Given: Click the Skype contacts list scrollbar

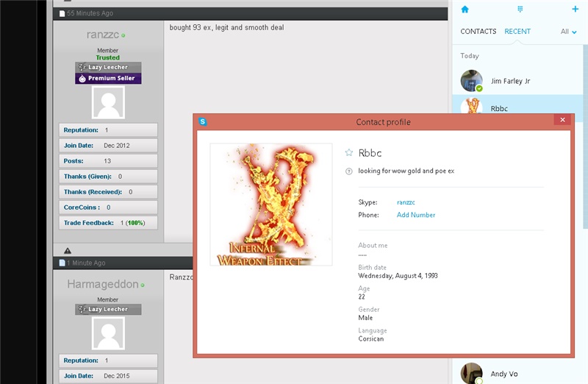Looking at the screenshot, I should (x=585, y=136).
